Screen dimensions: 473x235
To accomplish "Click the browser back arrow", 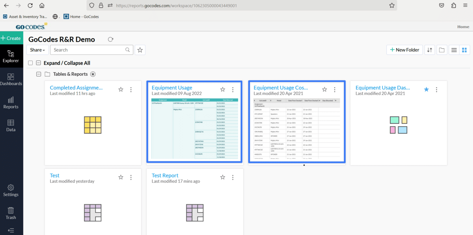I will [6, 6].
